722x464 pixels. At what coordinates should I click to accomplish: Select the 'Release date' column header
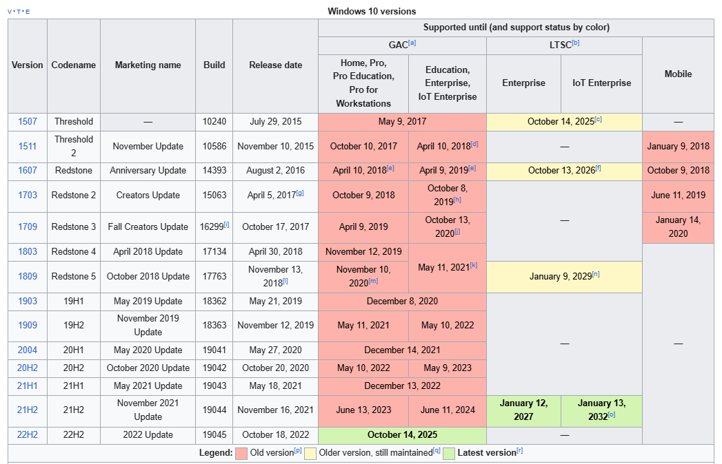pyautogui.click(x=275, y=65)
